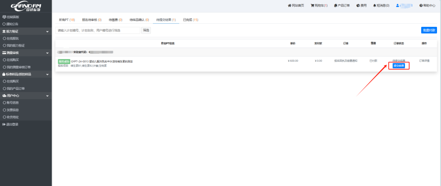
Task: Click the 短消息 bell icon
Action: coord(375,6)
